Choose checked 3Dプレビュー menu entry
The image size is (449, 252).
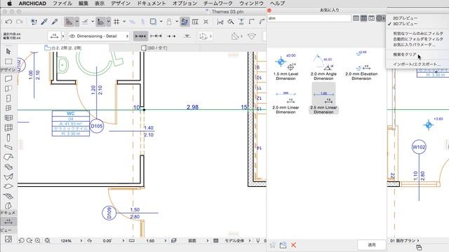pyautogui.click(x=406, y=24)
